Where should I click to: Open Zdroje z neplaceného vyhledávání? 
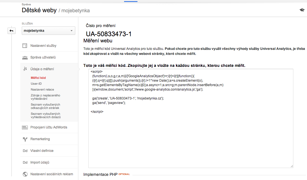(x=45, y=97)
